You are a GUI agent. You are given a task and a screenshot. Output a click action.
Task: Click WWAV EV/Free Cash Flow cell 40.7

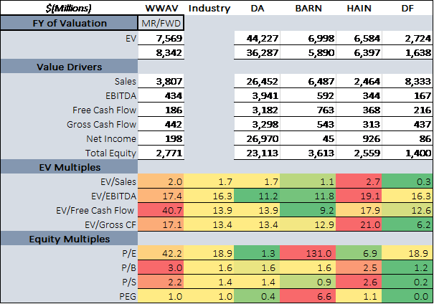(161, 210)
